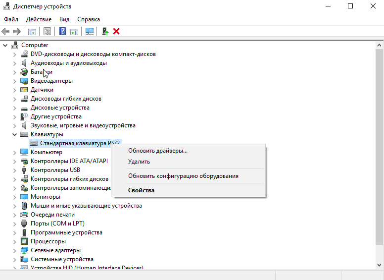Expand the Дисковые устройства category
The height and width of the screenshot is (280, 384).
(x=15, y=108)
